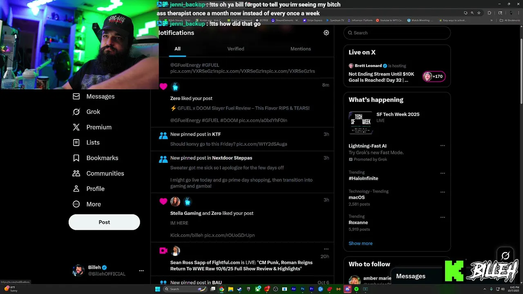The height and width of the screenshot is (294, 523).
Task: Open Steam from the taskbar
Action: [239, 289]
